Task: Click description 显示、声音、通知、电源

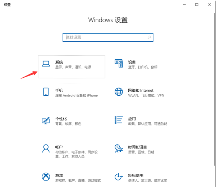Action: (73, 67)
